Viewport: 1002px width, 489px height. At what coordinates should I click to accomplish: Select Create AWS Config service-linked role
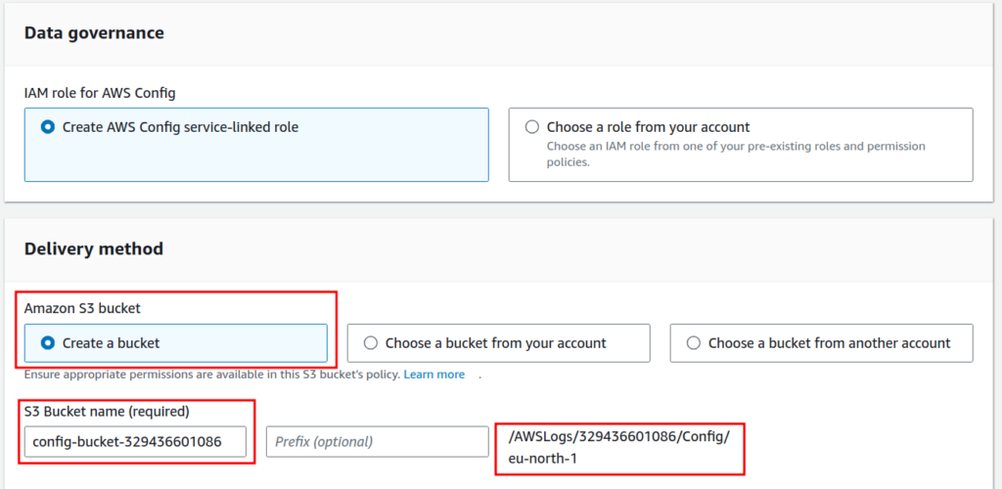point(256,145)
